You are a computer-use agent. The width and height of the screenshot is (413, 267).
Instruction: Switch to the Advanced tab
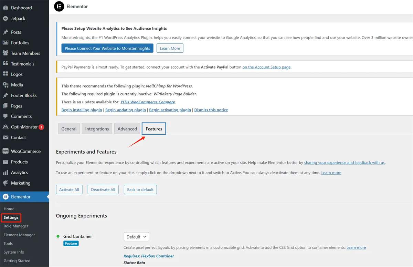click(x=127, y=129)
